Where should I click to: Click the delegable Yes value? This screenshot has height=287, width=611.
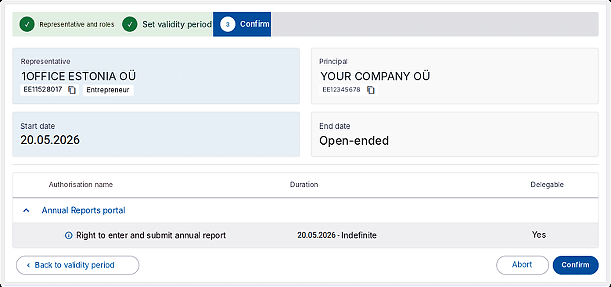pyautogui.click(x=539, y=235)
